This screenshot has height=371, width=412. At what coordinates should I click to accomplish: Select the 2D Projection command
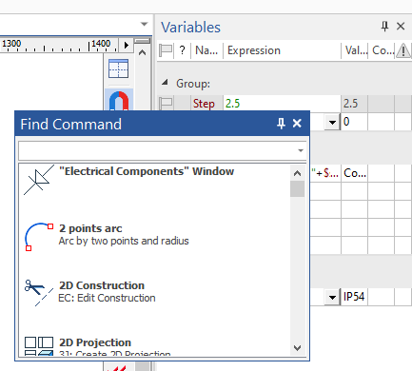coord(154,345)
